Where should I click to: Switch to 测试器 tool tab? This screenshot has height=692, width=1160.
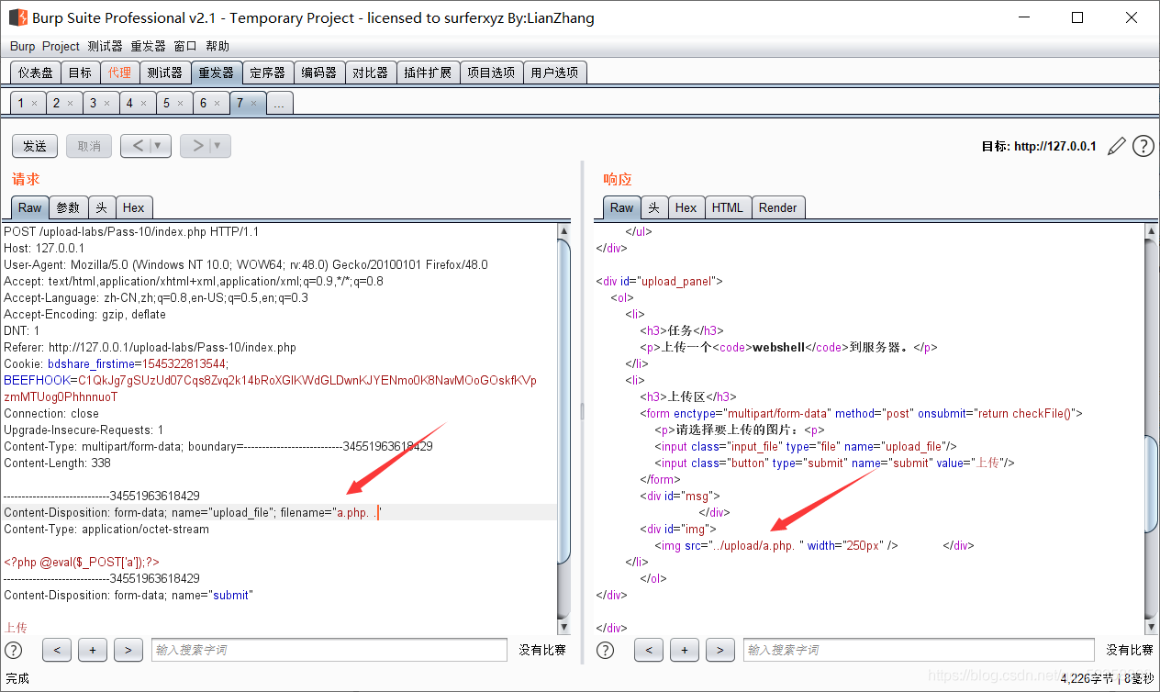[x=164, y=73]
